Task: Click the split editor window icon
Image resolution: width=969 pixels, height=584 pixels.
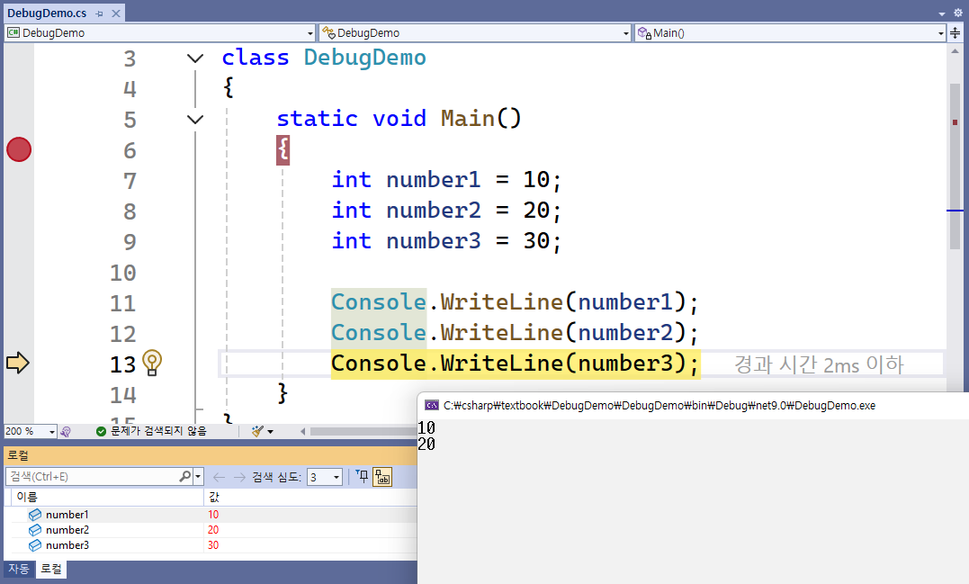Action: pos(956,33)
